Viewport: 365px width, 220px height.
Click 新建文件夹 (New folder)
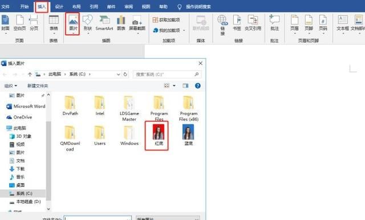38,86
